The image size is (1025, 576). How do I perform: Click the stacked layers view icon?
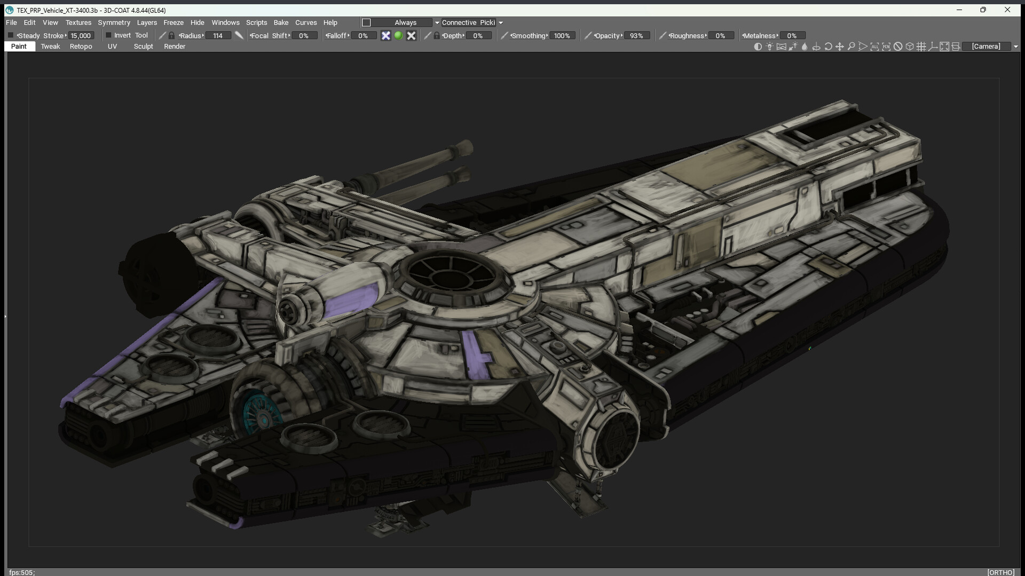coord(956,46)
